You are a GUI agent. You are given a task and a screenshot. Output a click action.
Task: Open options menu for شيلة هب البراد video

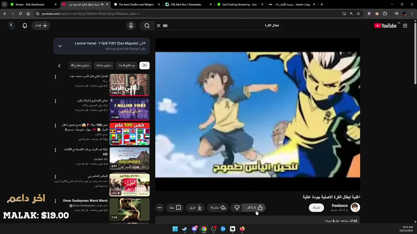point(55,150)
